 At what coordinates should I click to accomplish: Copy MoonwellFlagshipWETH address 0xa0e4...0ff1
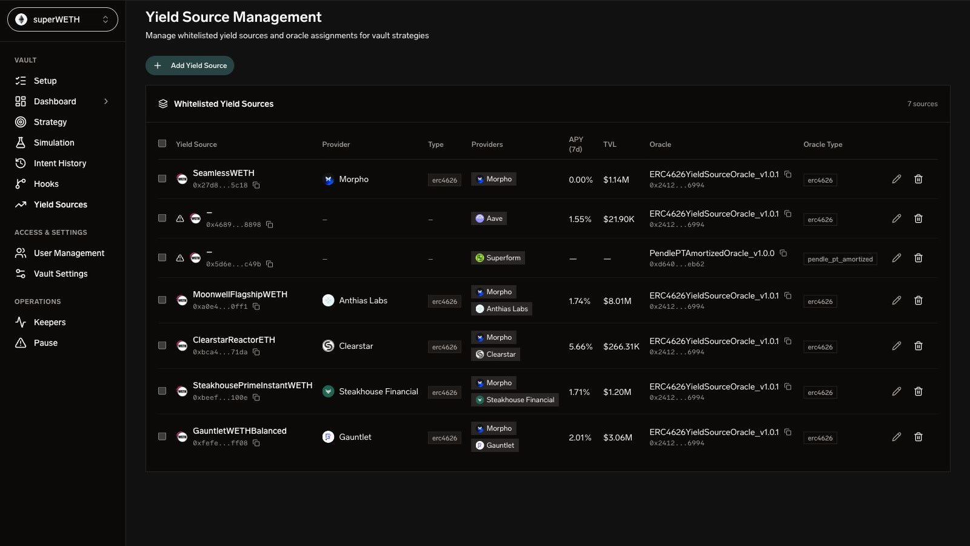tap(256, 306)
